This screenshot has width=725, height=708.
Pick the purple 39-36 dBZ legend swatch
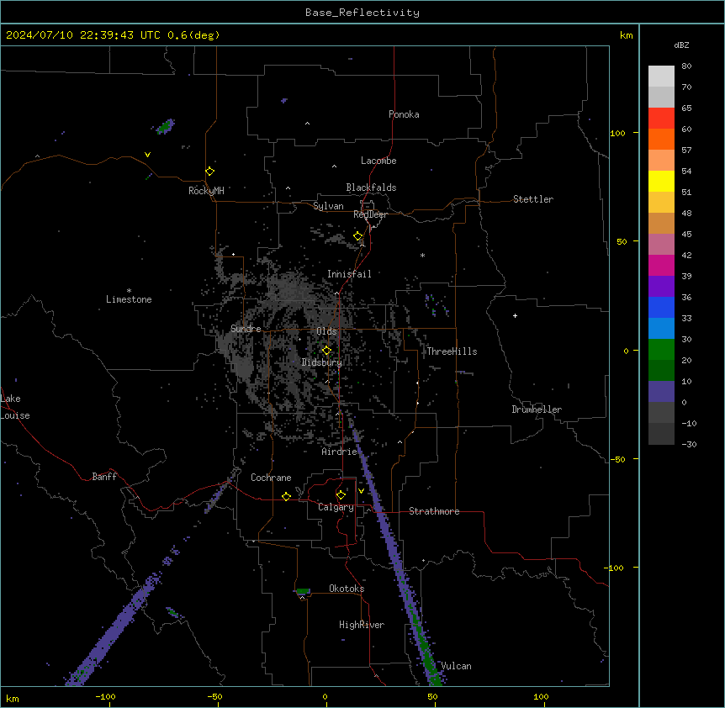pos(661,287)
